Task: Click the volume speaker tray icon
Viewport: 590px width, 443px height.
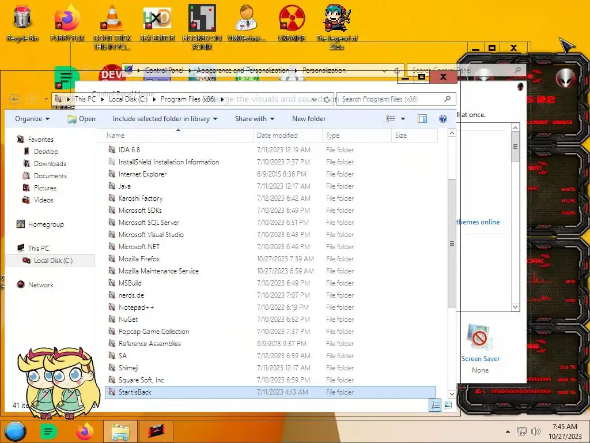Action: tap(535, 431)
